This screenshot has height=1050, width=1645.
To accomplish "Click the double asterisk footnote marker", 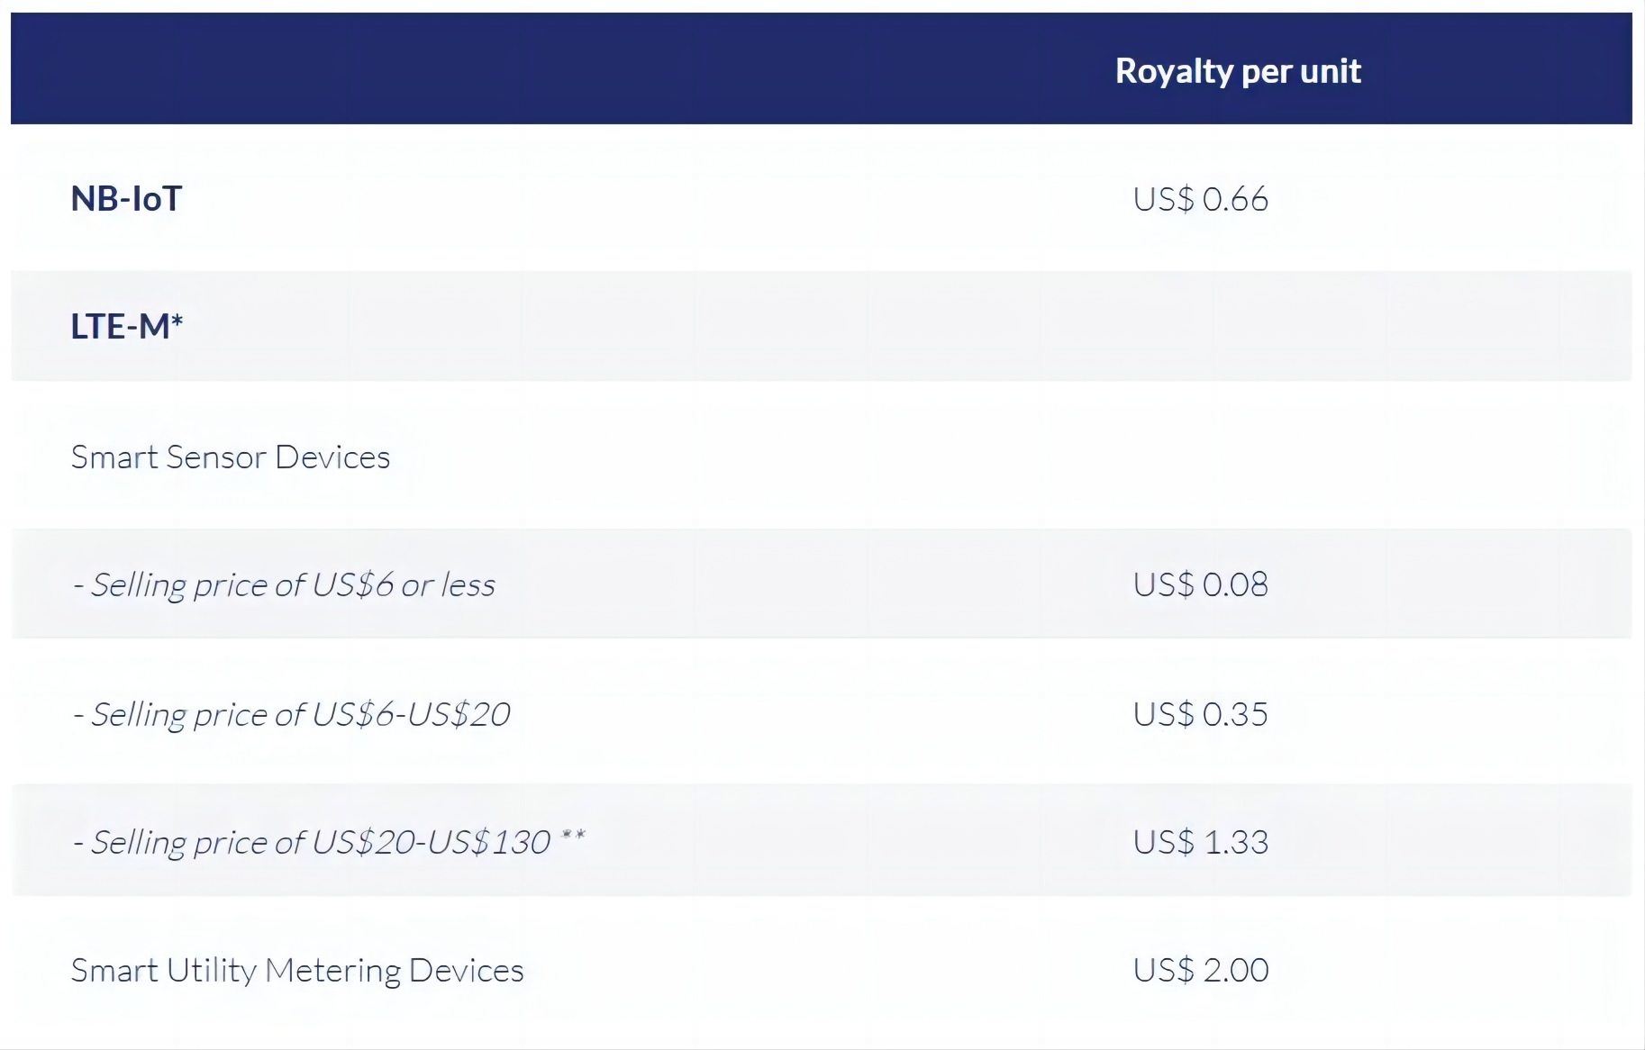I will point(573,835).
